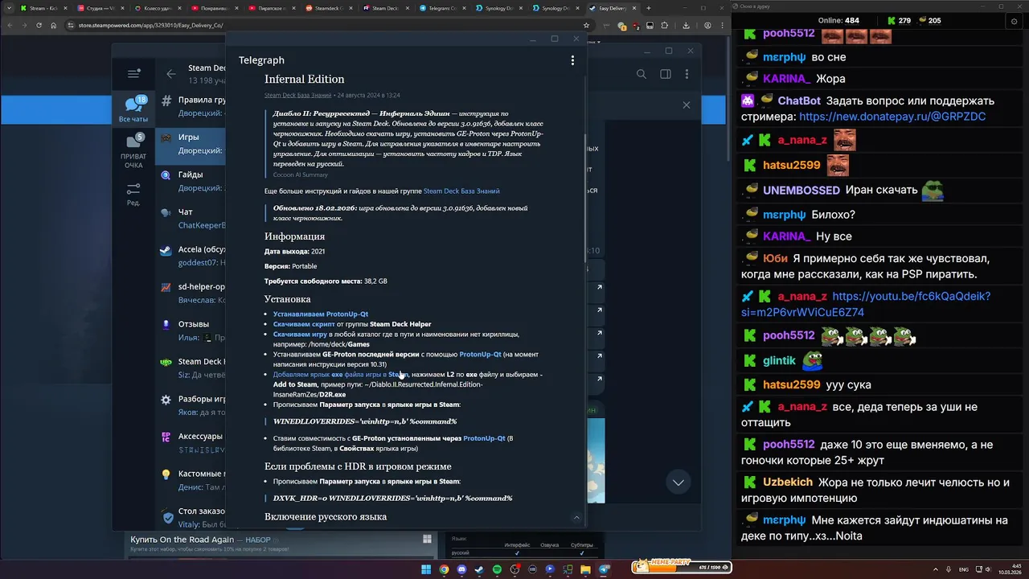Jump to bottom with round chevron button
The width and height of the screenshot is (1029, 579).
(678, 482)
